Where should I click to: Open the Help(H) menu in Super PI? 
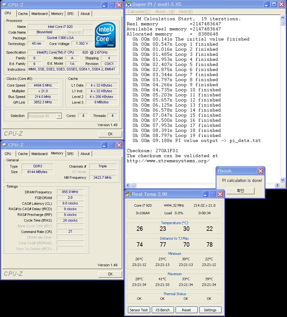coord(186,11)
